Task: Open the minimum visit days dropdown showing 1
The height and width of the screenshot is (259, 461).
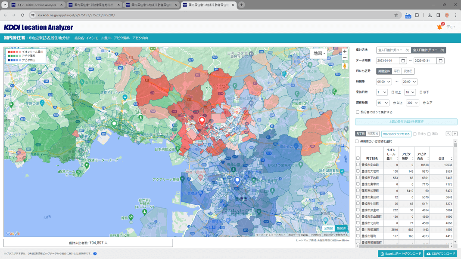Action: pos(382,92)
